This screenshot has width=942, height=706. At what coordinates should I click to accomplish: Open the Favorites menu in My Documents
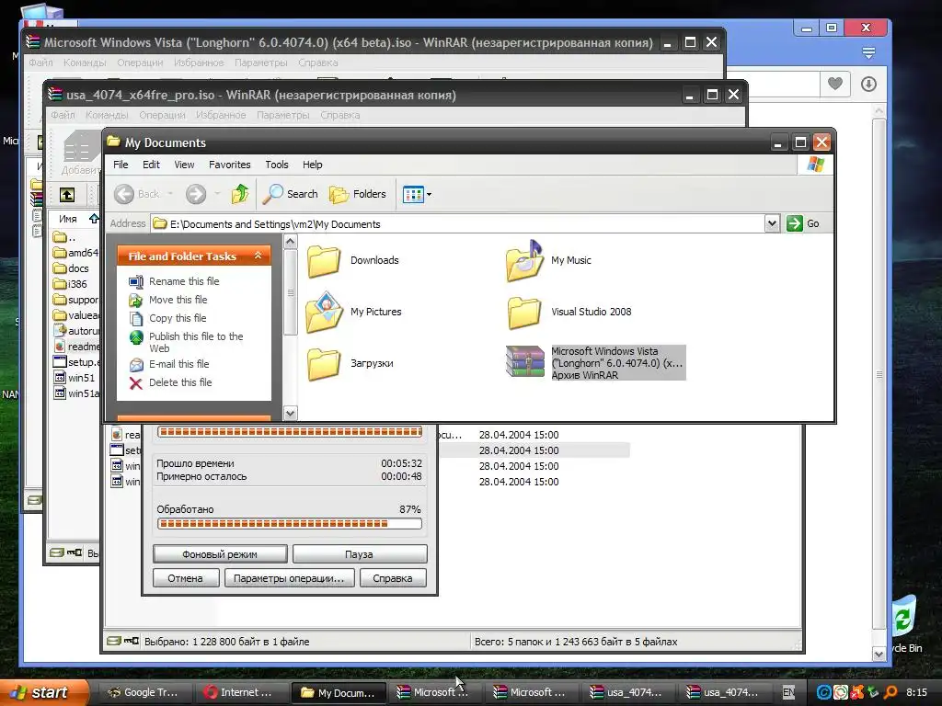pyautogui.click(x=229, y=165)
